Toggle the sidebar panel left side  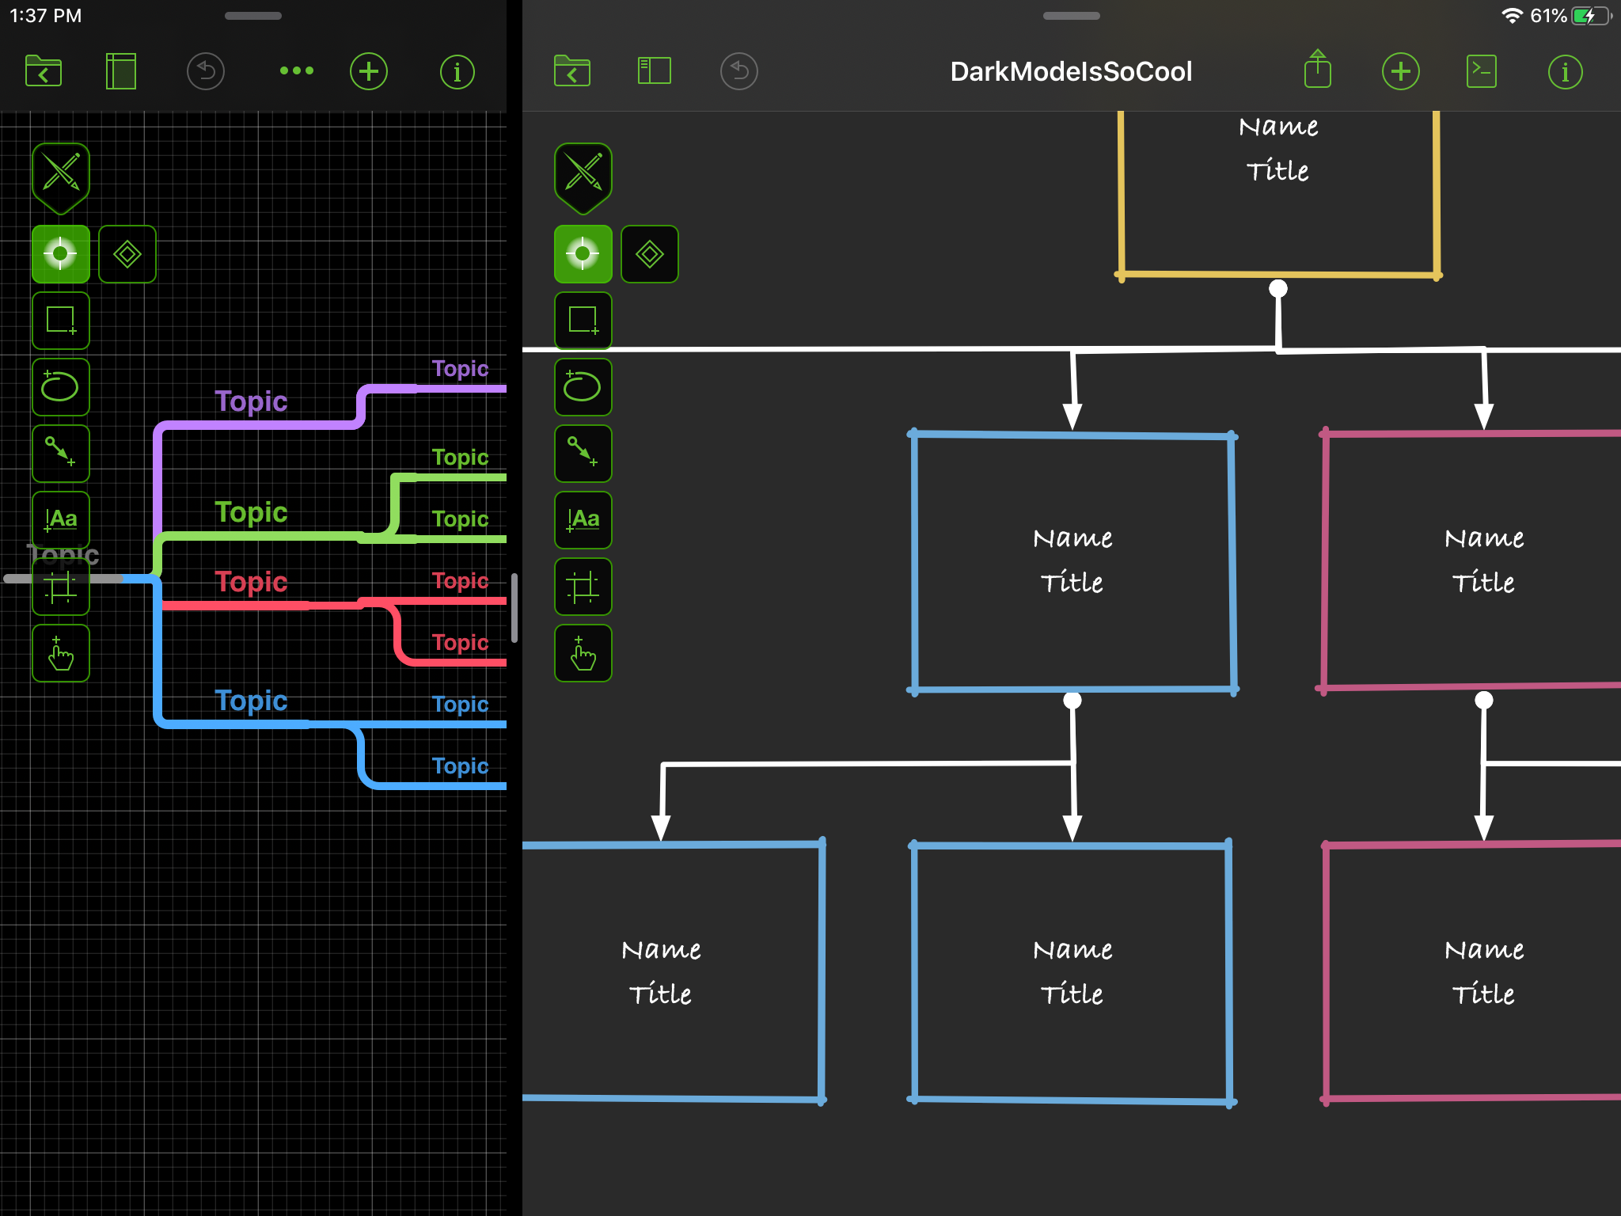coord(121,70)
